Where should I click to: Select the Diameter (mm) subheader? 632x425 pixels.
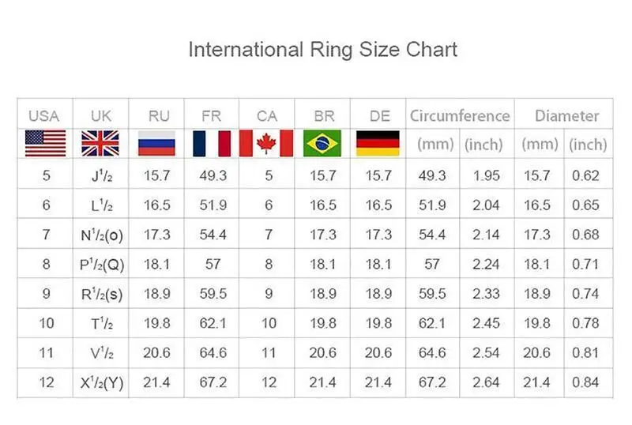tap(540, 144)
